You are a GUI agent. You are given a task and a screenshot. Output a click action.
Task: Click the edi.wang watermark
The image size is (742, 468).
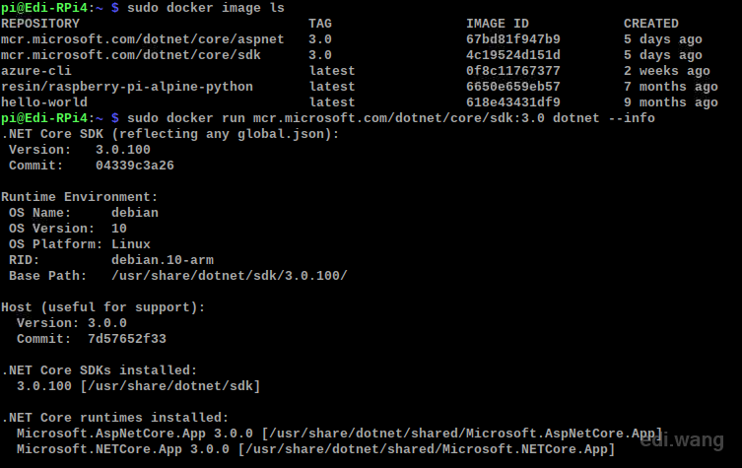[x=682, y=440]
